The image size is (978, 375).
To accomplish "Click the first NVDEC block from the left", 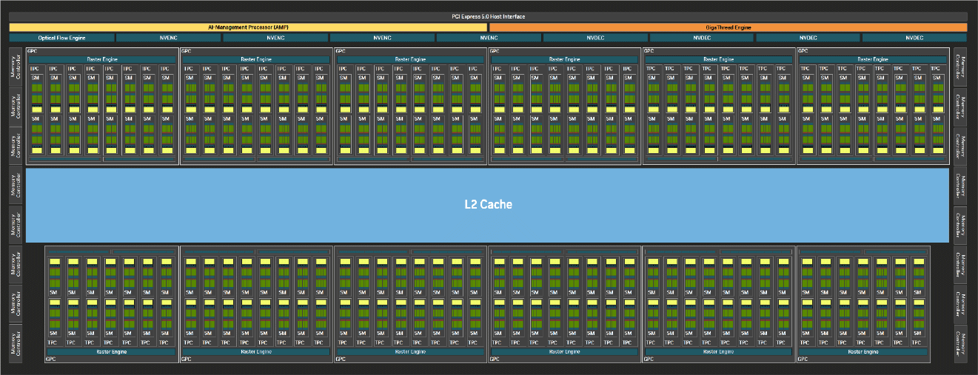I will pyautogui.click(x=595, y=38).
